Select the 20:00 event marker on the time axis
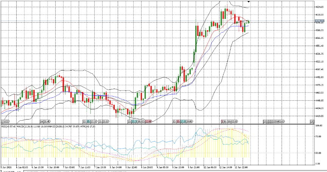 pos(189,121)
